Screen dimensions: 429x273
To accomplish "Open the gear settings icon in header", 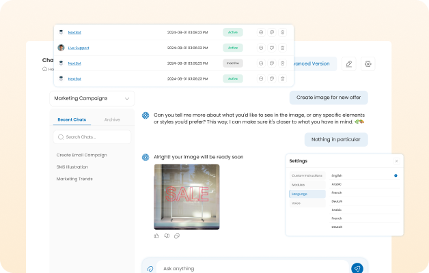I will [368, 63].
